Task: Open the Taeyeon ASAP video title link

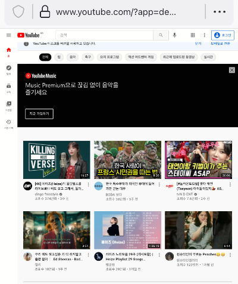Action: [x=200, y=186]
